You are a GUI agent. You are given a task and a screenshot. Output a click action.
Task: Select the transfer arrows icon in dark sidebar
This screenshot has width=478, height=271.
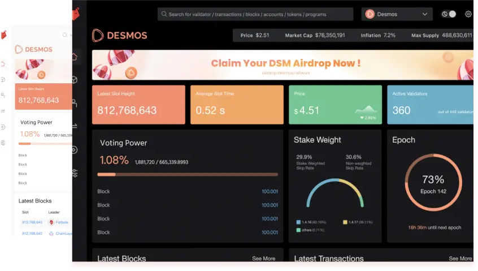[x=75, y=127]
